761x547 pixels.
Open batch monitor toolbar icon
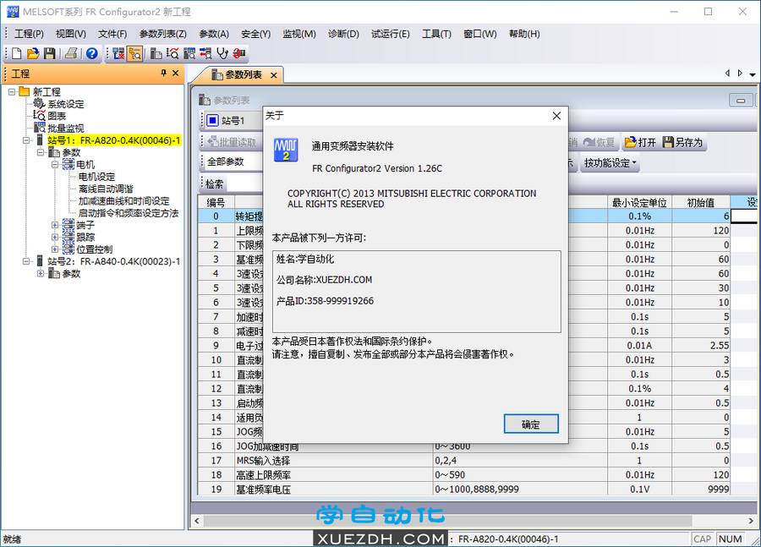(189, 53)
